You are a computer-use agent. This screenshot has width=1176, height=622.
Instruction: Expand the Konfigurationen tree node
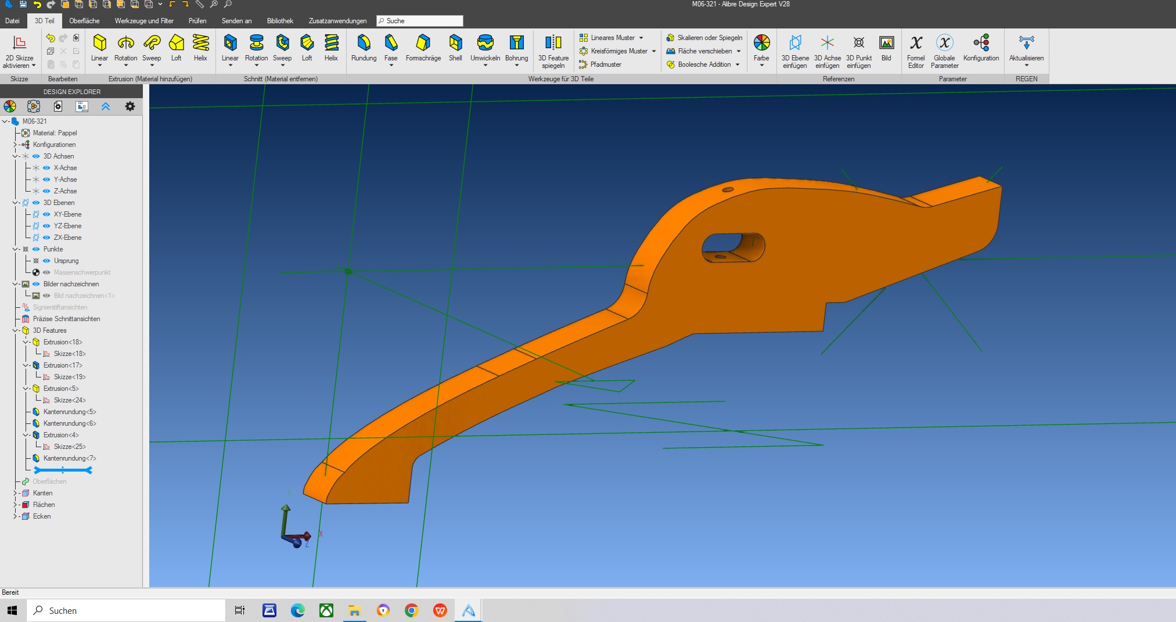(x=16, y=145)
